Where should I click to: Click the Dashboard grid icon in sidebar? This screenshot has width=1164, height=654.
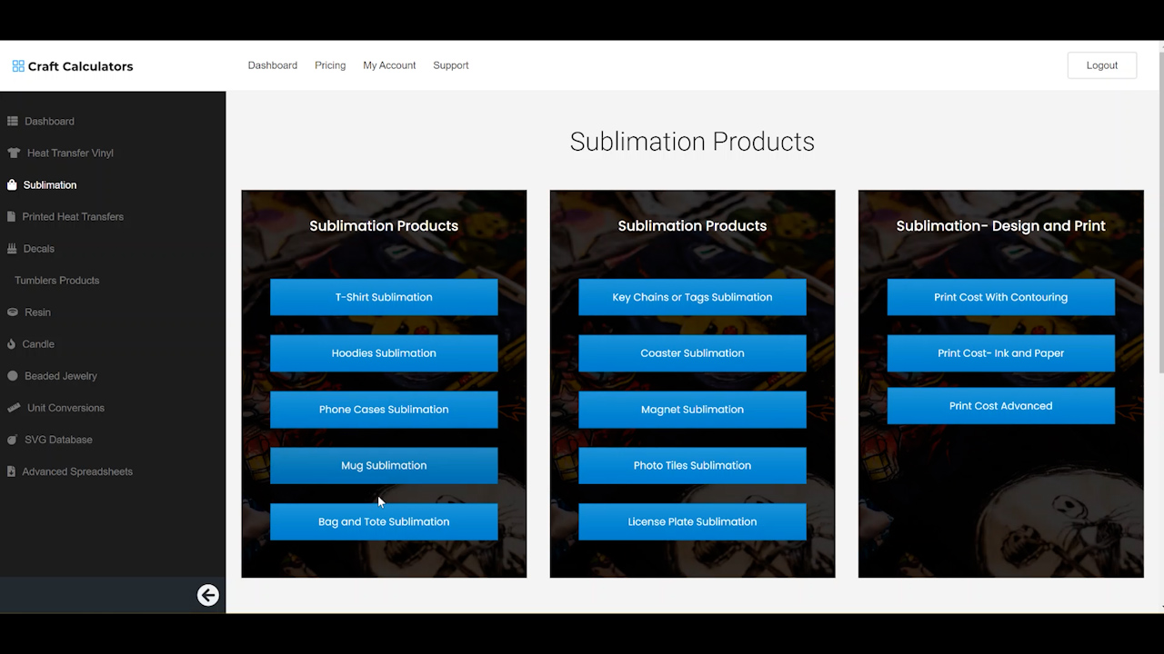point(12,121)
